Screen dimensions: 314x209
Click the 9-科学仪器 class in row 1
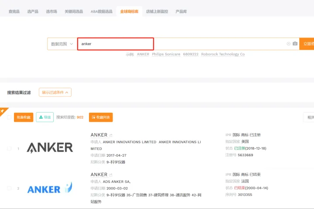click(x=116, y=162)
